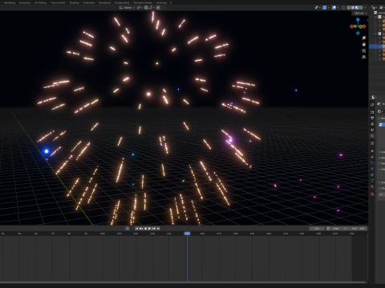Open the Physics properties tab

(x=372, y=169)
